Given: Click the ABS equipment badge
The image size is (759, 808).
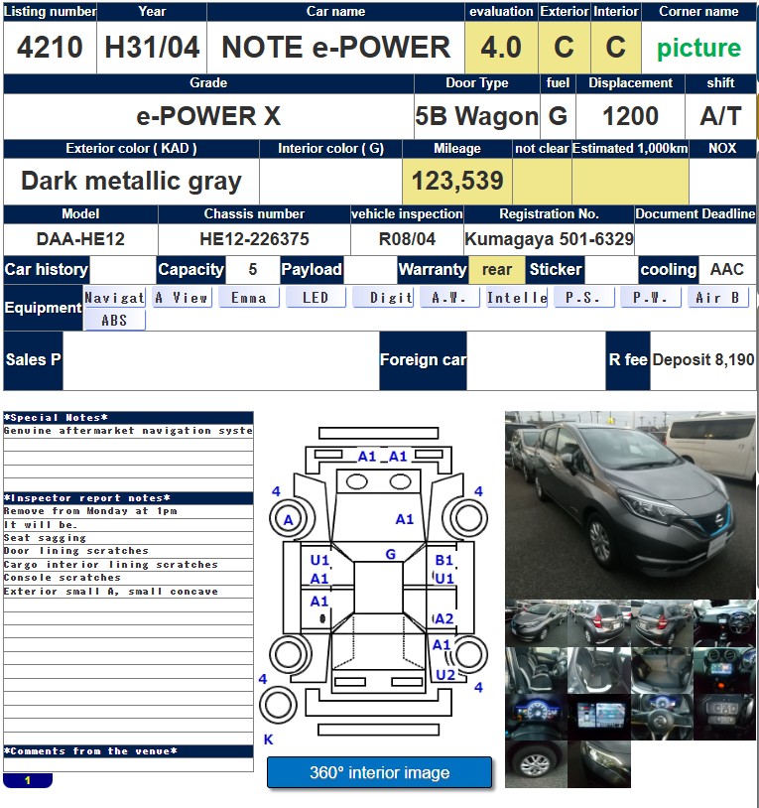Looking at the screenshot, I should (114, 320).
